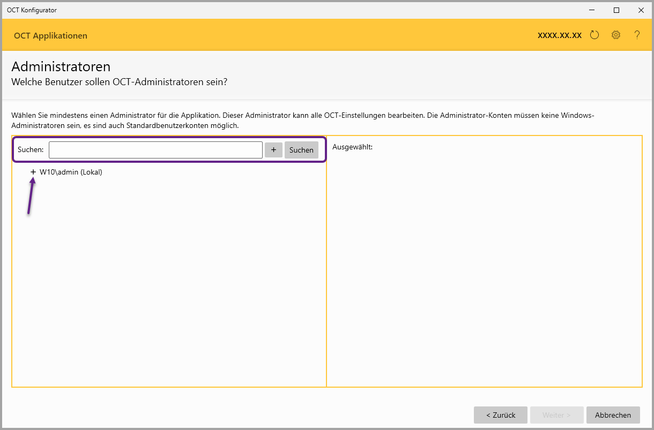Click the refresh icon in the header
654x430 pixels.
click(594, 35)
